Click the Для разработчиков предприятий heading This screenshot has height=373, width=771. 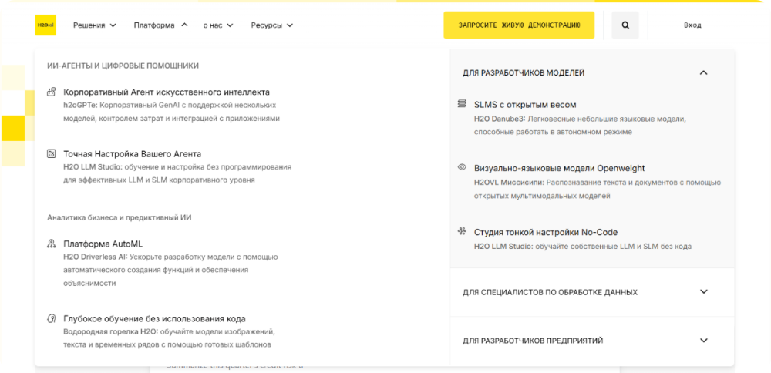pos(533,341)
